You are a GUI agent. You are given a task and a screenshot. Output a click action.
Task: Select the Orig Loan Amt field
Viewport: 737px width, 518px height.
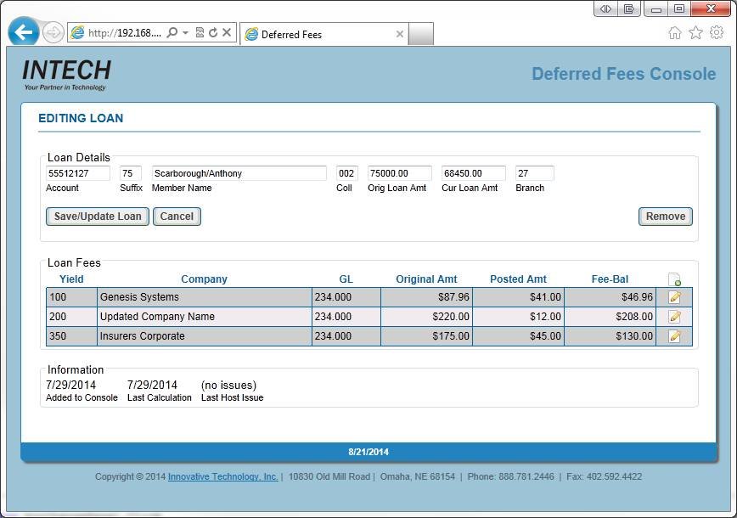399,173
